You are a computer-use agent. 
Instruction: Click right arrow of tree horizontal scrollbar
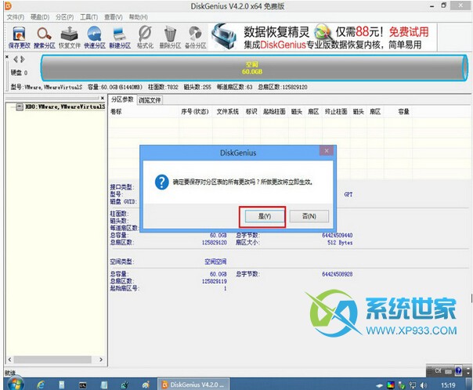coord(101,359)
